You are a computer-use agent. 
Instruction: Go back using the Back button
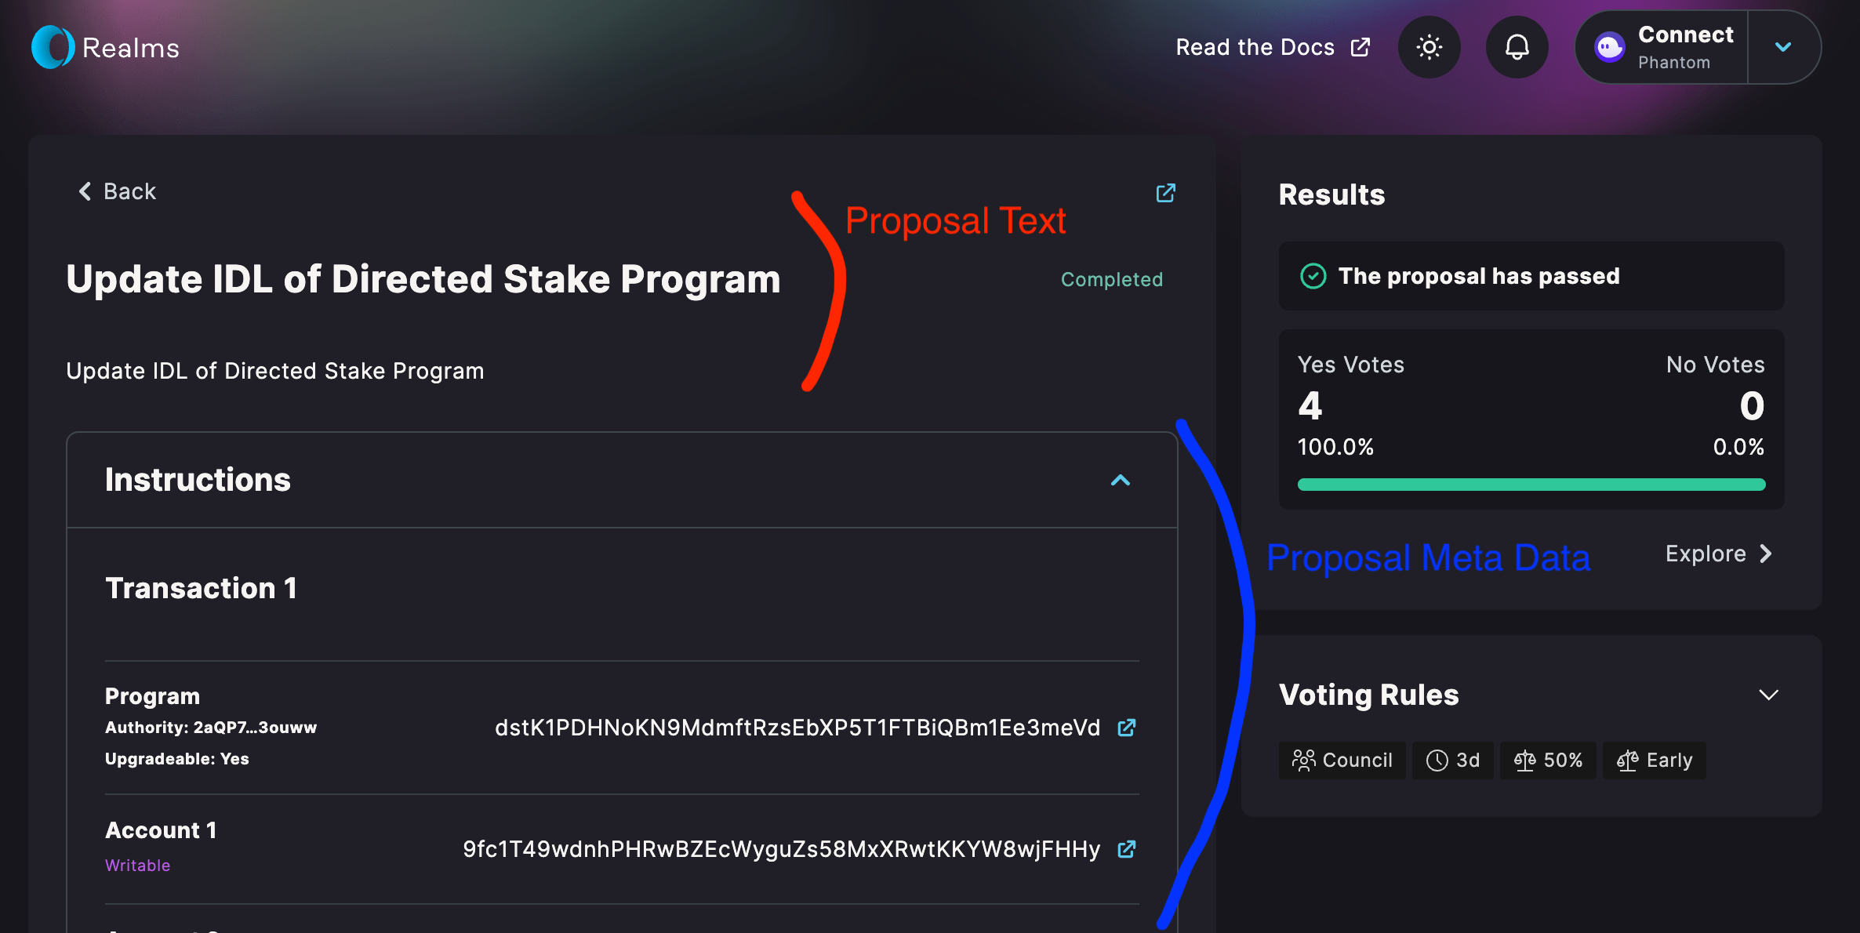118,191
